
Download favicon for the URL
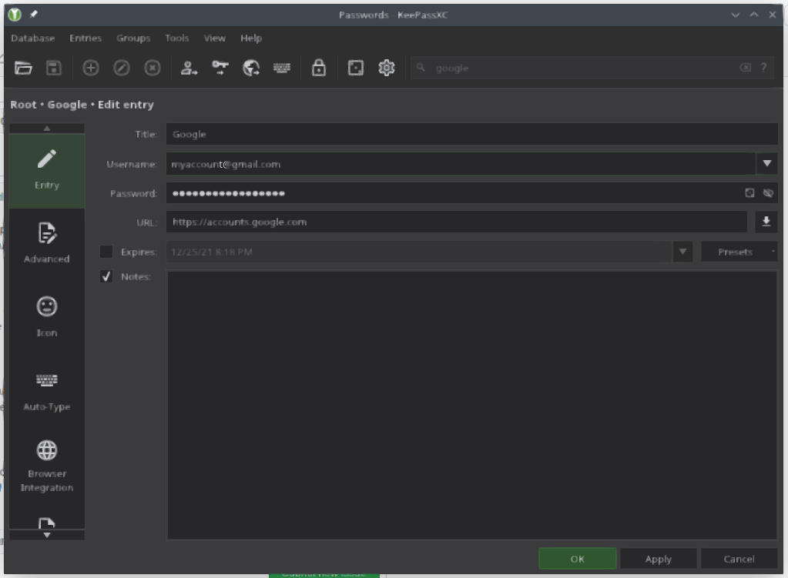click(766, 222)
